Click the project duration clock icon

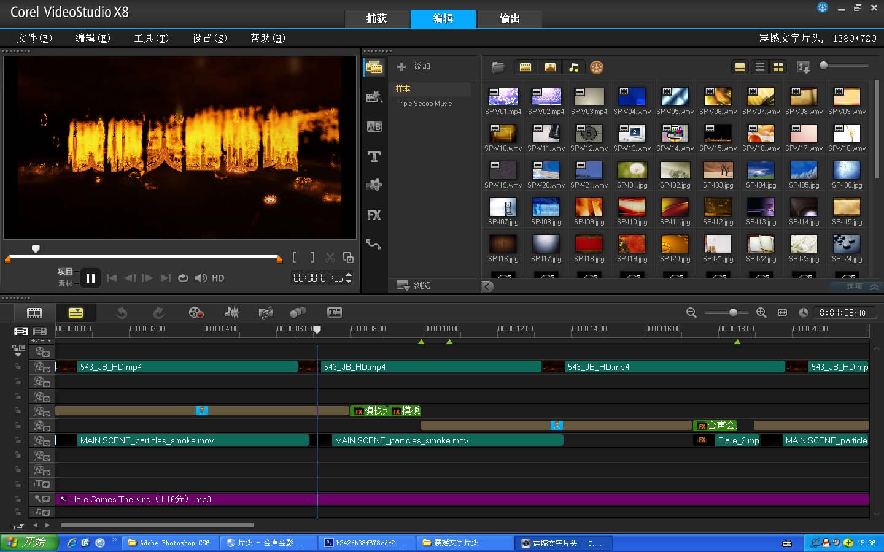click(803, 313)
